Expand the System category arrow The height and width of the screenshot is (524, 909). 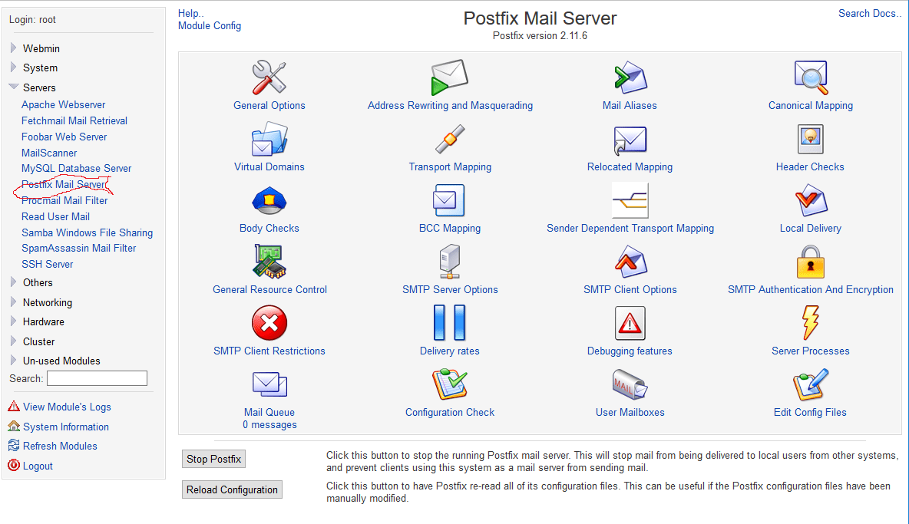[13, 68]
